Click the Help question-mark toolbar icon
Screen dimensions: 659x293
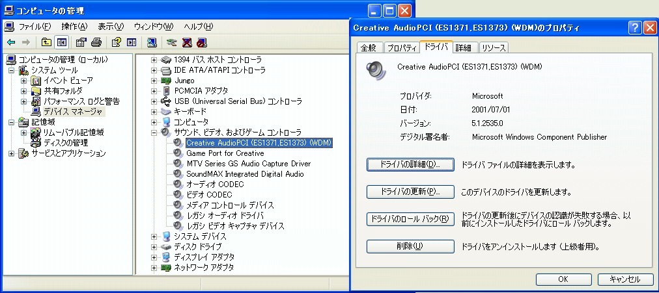click(x=117, y=42)
